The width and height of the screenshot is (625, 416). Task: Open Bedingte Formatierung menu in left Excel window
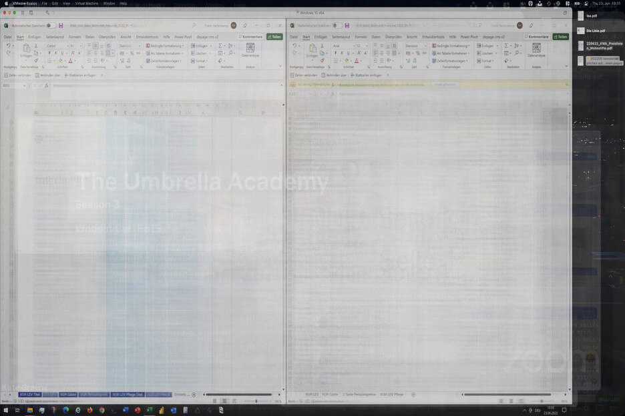(x=165, y=46)
